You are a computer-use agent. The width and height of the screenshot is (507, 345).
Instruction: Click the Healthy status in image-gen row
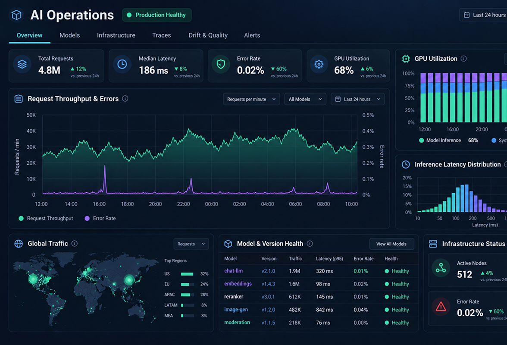[397, 310]
